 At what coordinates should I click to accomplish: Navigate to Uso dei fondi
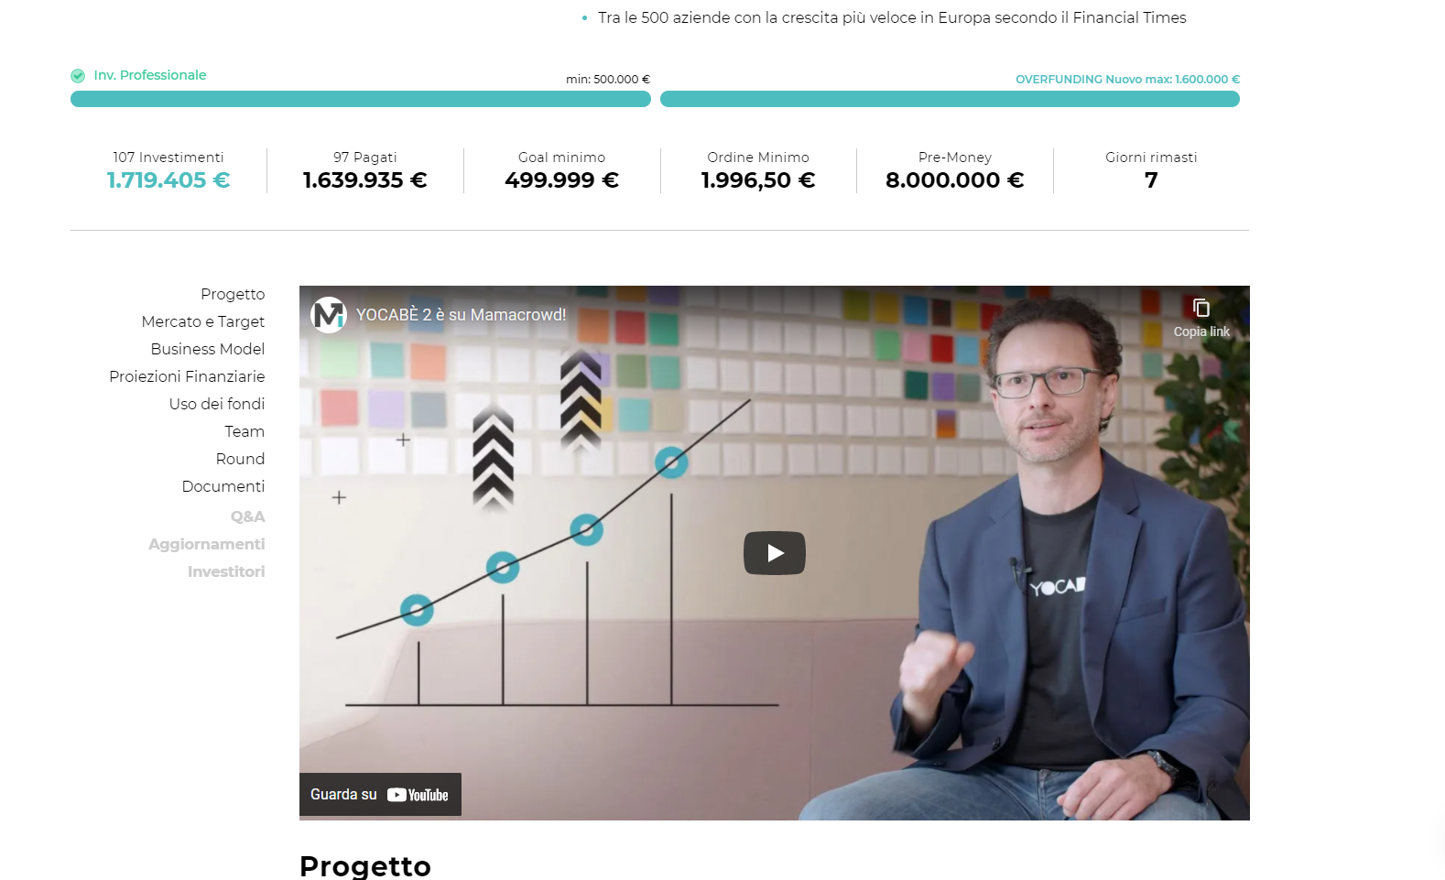click(x=217, y=404)
